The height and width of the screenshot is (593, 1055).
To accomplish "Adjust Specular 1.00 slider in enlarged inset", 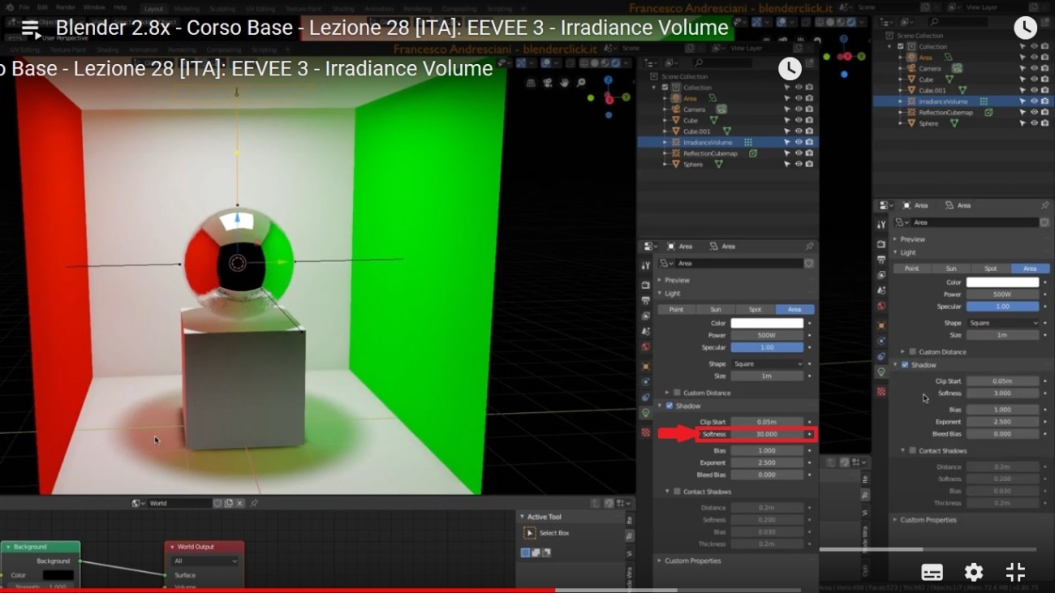I will (767, 347).
